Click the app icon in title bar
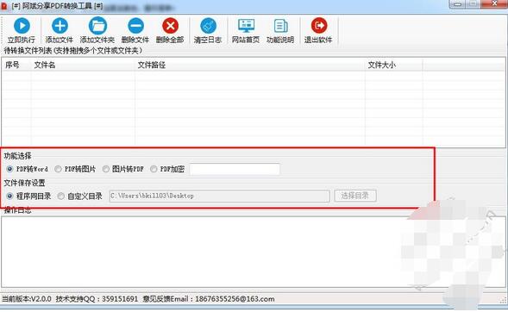508x312 pixels. click(x=4, y=6)
